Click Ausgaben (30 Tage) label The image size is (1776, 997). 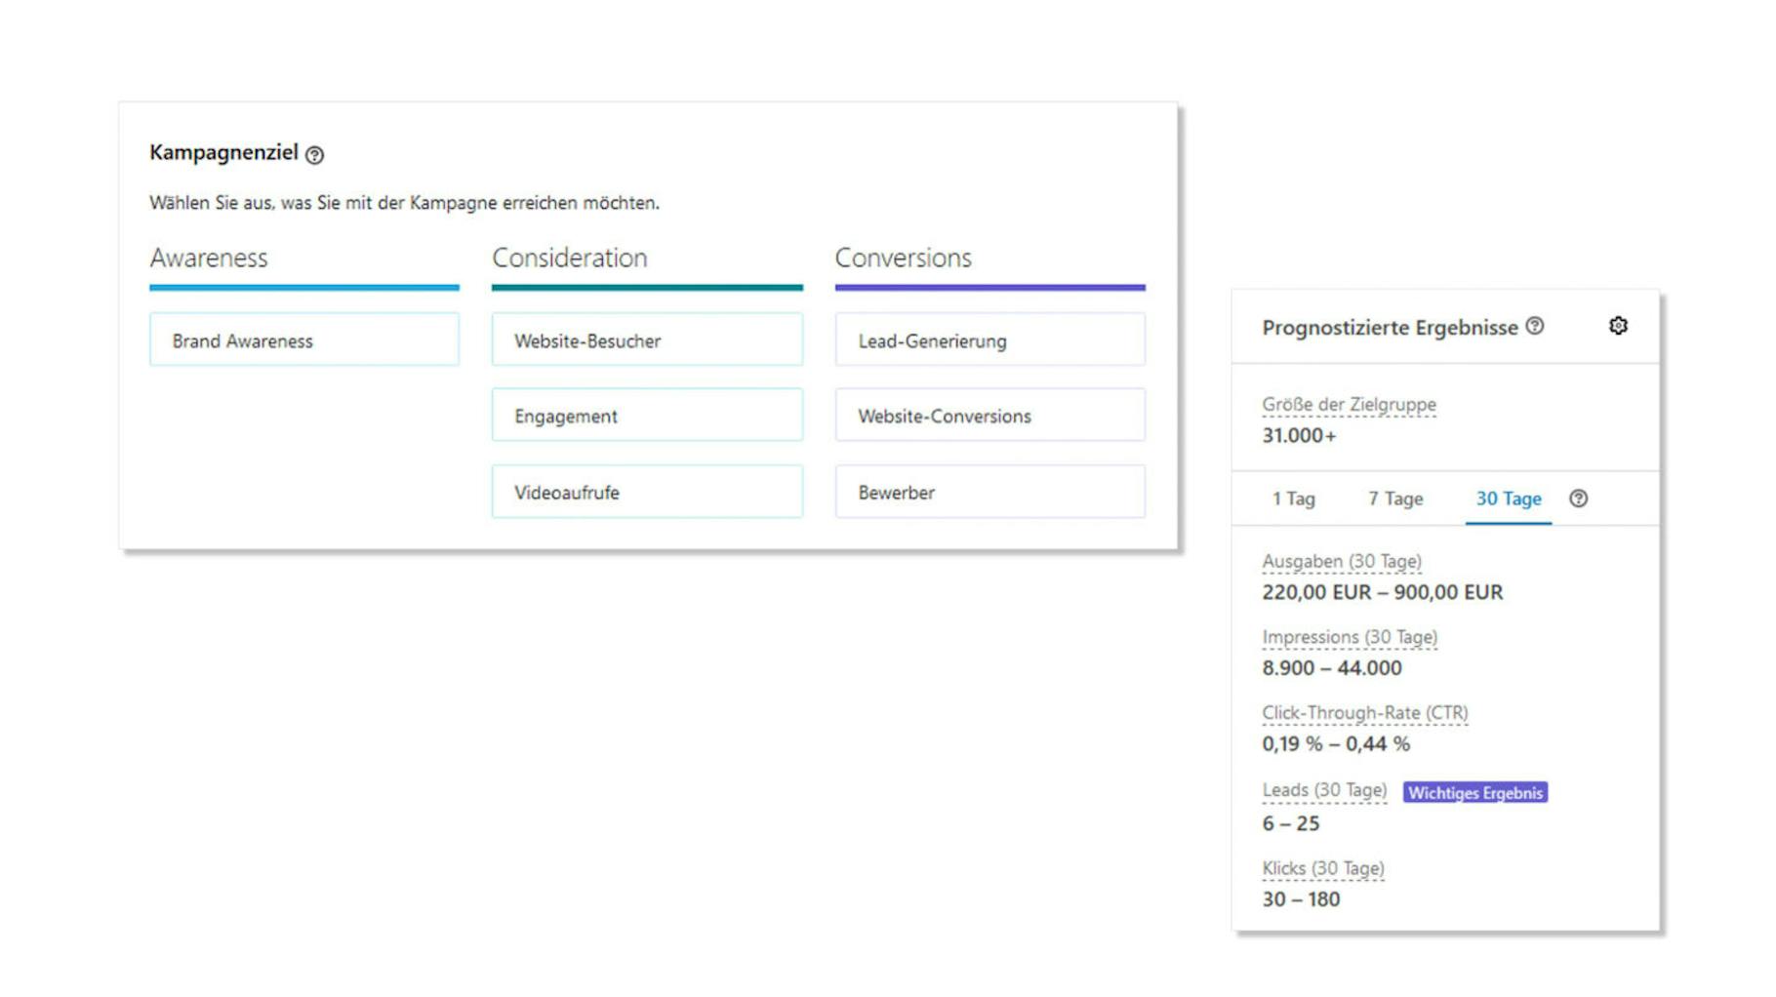pos(1342,561)
